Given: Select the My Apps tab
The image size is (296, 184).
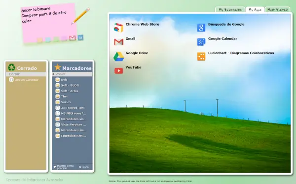Looking at the screenshot, I should 255,10.
